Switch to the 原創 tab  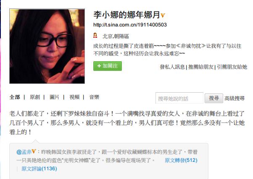point(35,97)
